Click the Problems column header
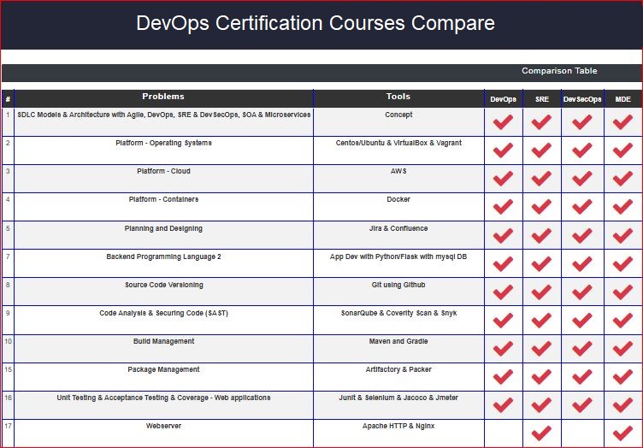 [163, 97]
